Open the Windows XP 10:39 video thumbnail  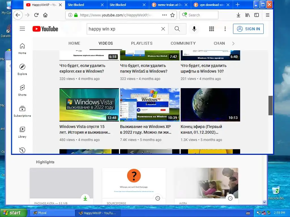(x=150, y=105)
